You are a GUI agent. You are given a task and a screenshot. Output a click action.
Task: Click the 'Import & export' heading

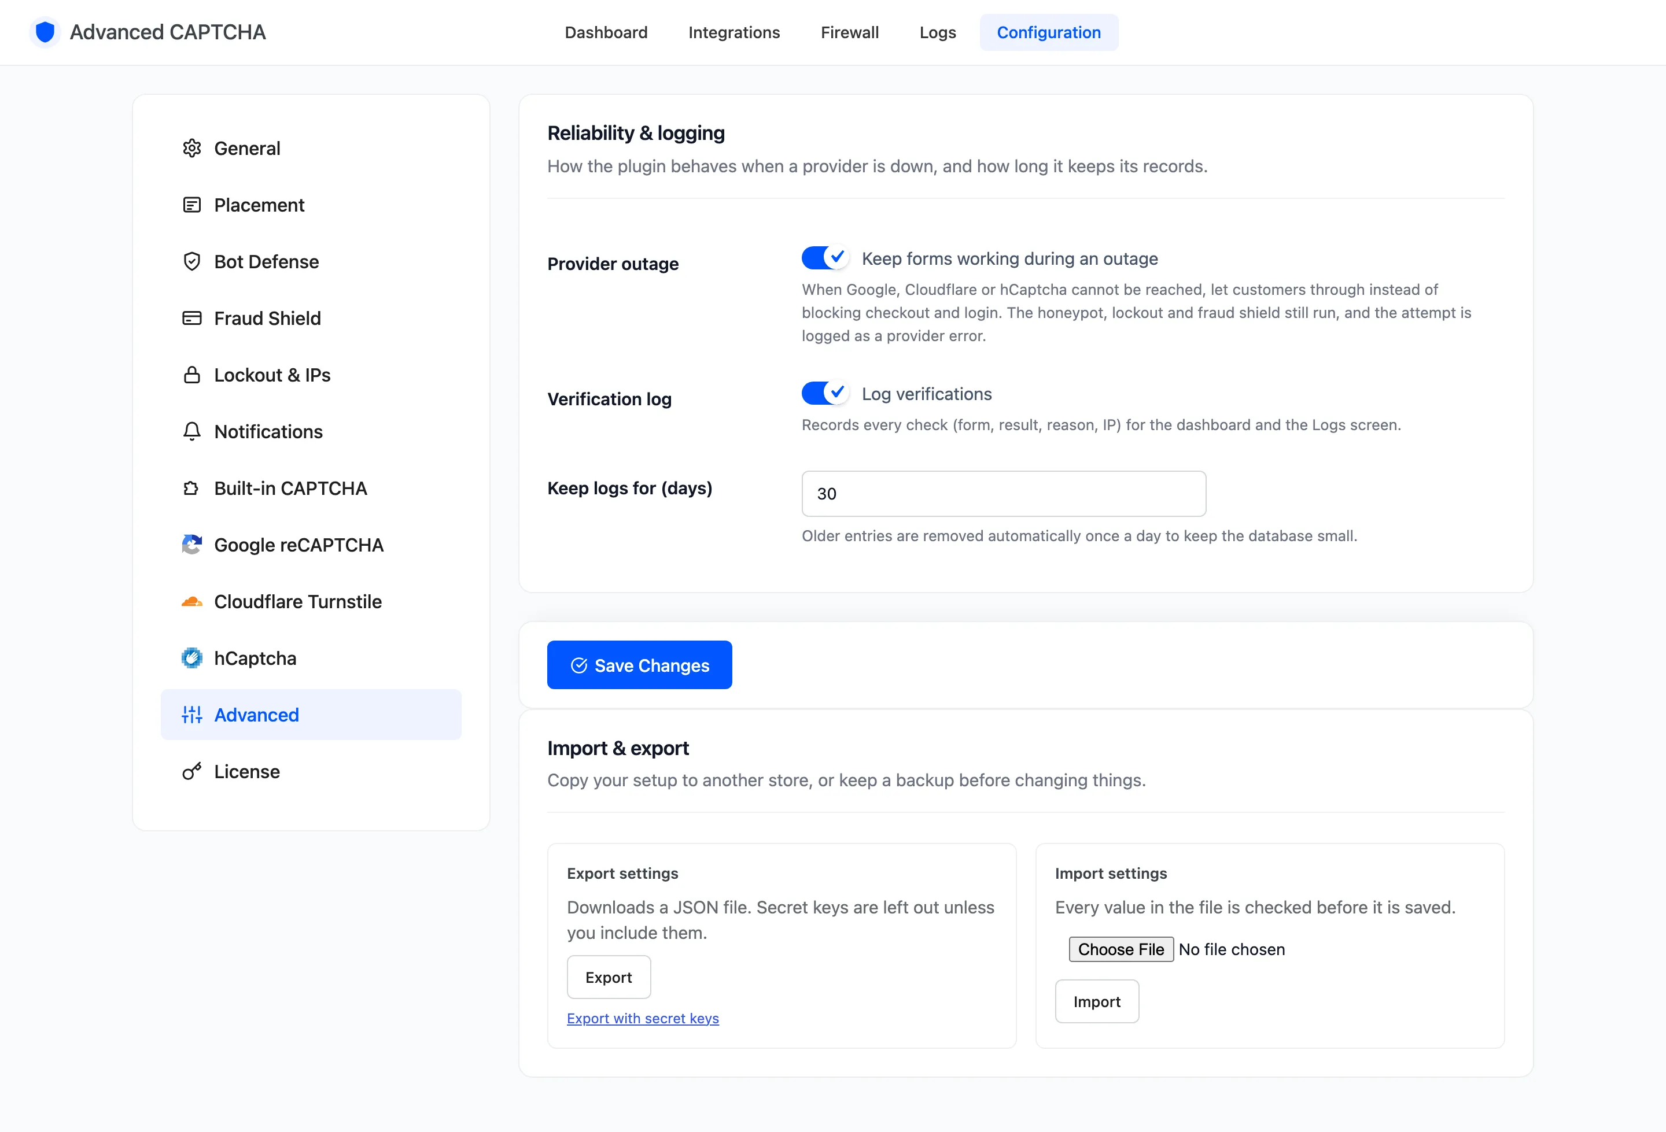point(618,748)
